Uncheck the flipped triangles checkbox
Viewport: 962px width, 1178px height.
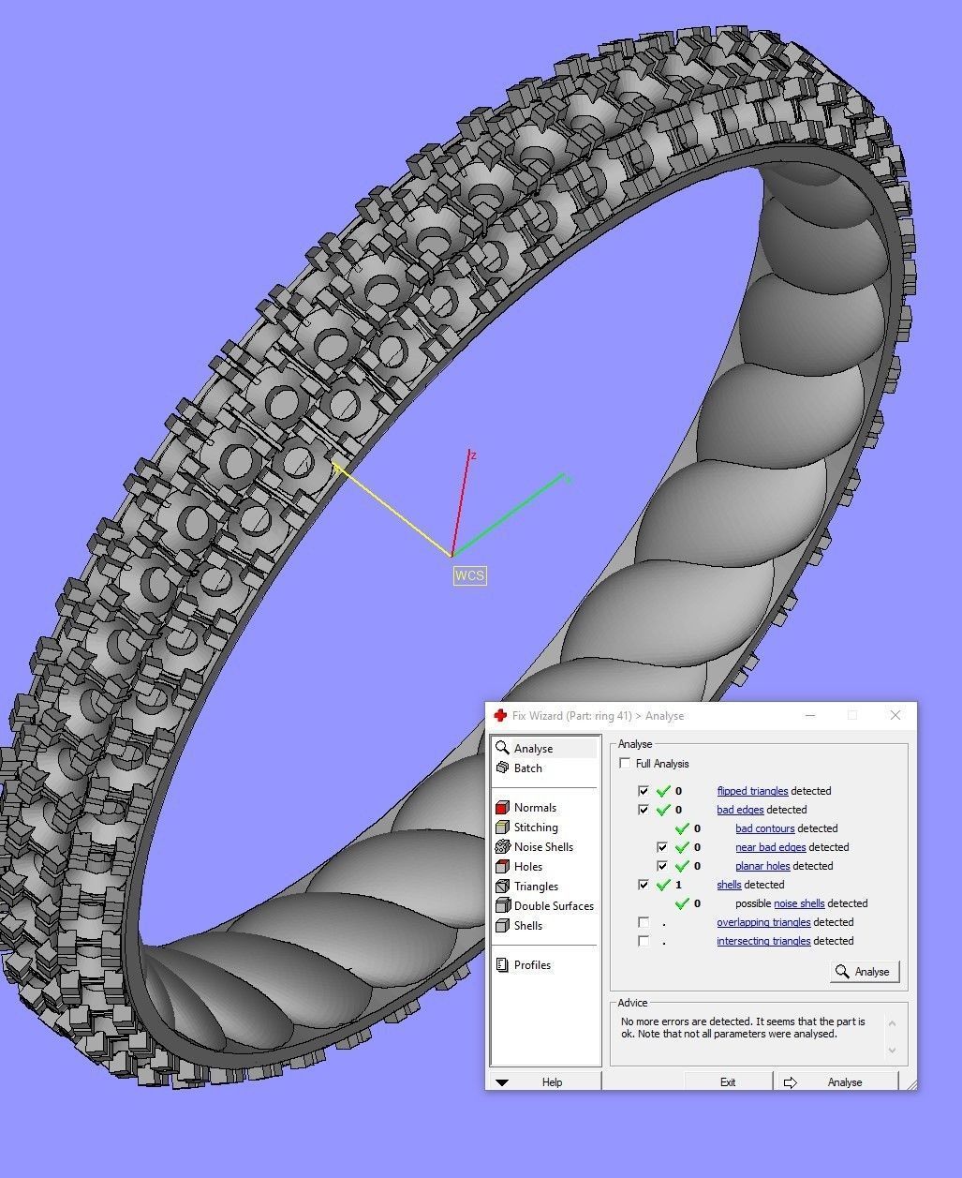coord(644,791)
